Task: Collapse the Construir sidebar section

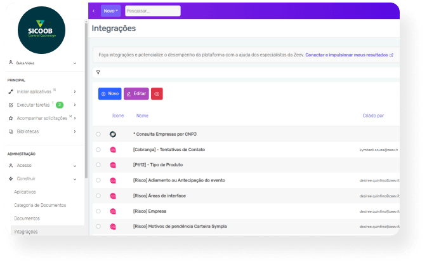Action: pos(75,178)
